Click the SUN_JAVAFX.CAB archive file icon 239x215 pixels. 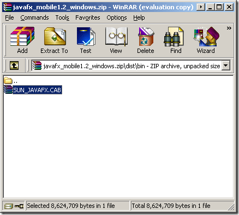[x=8, y=89]
